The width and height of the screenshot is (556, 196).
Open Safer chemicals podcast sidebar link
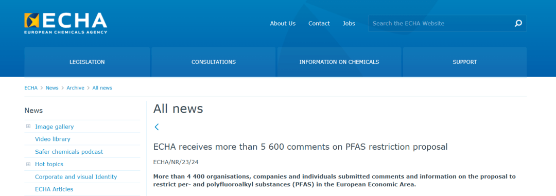pos(69,152)
